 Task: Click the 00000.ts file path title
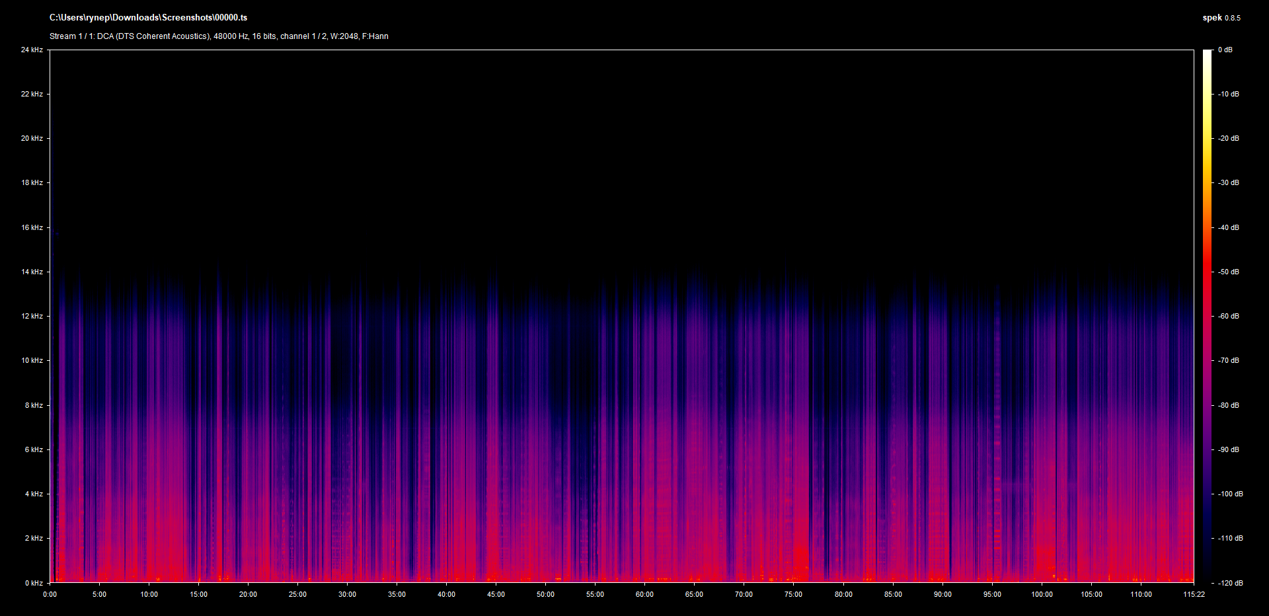(x=148, y=18)
